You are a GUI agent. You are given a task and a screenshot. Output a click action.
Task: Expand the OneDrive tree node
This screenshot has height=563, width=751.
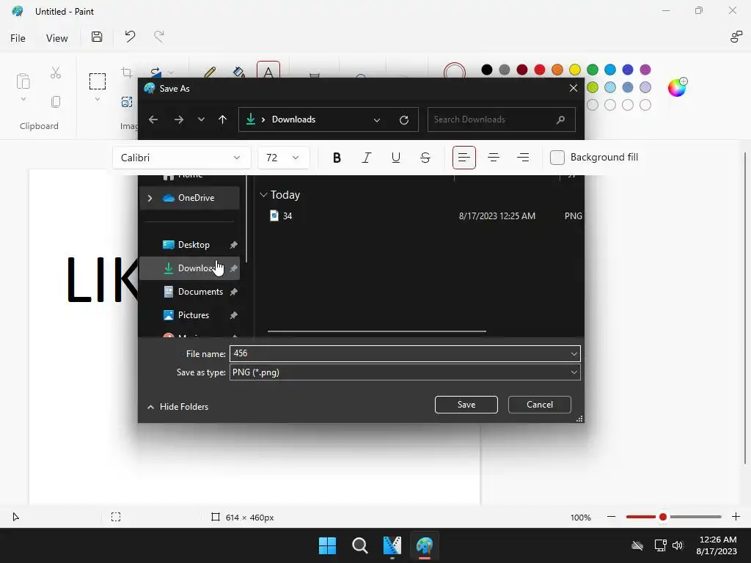click(x=150, y=198)
